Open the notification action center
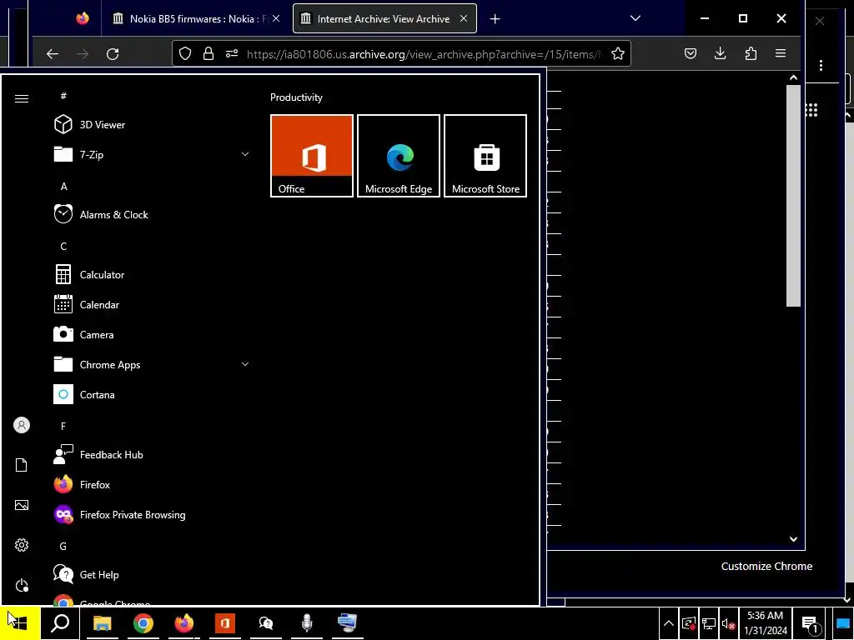Image resolution: width=854 pixels, height=640 pixels. 811,623
